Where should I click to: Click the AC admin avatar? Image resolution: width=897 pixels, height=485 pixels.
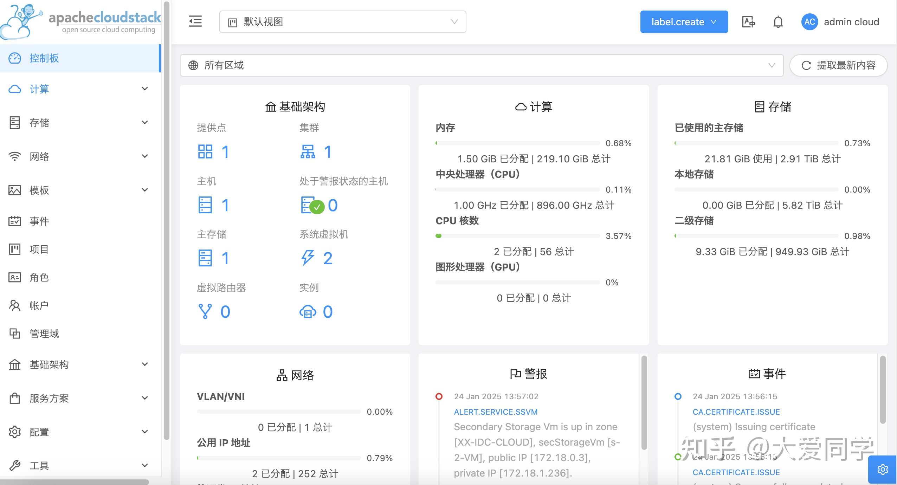(x=810, y=22)
